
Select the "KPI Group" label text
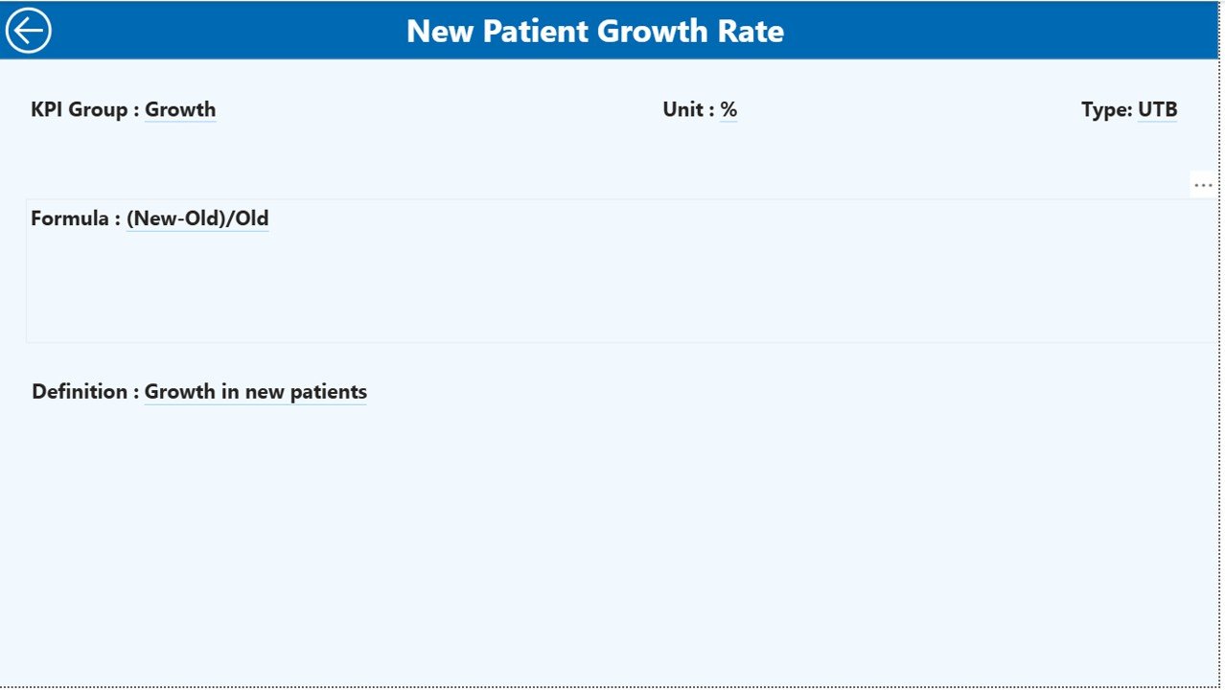79,109
